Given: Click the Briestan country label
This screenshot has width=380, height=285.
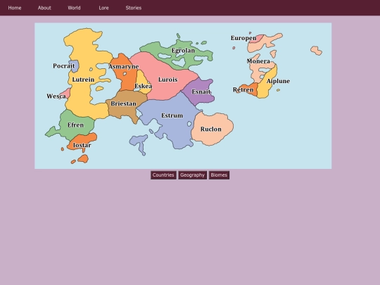Looking at the screenshot, I should click(123, 103).
